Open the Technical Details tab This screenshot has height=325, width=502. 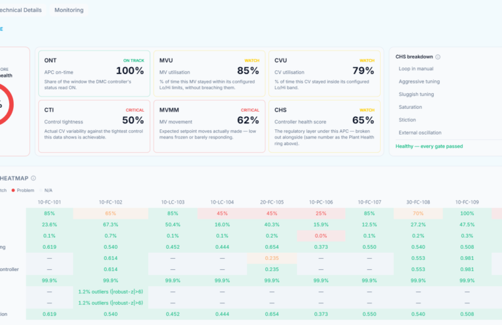pos(21,10)
